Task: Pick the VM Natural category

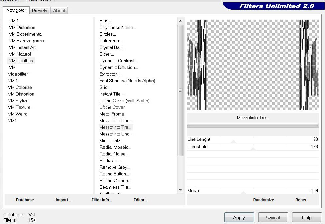Action: (x=20, y=54)
